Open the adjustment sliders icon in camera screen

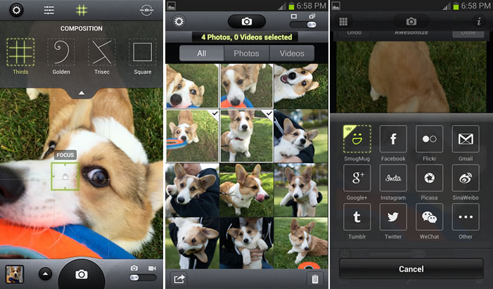tap(49, 11)
